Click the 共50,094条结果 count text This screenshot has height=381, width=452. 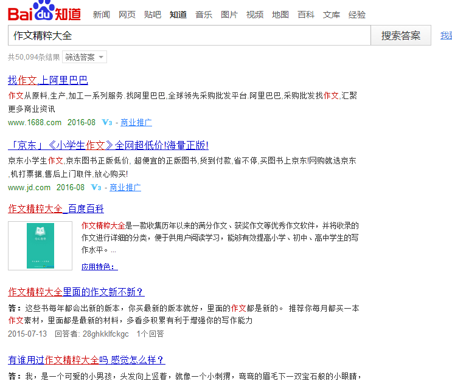pyautogui.click(x=33, y=57)
